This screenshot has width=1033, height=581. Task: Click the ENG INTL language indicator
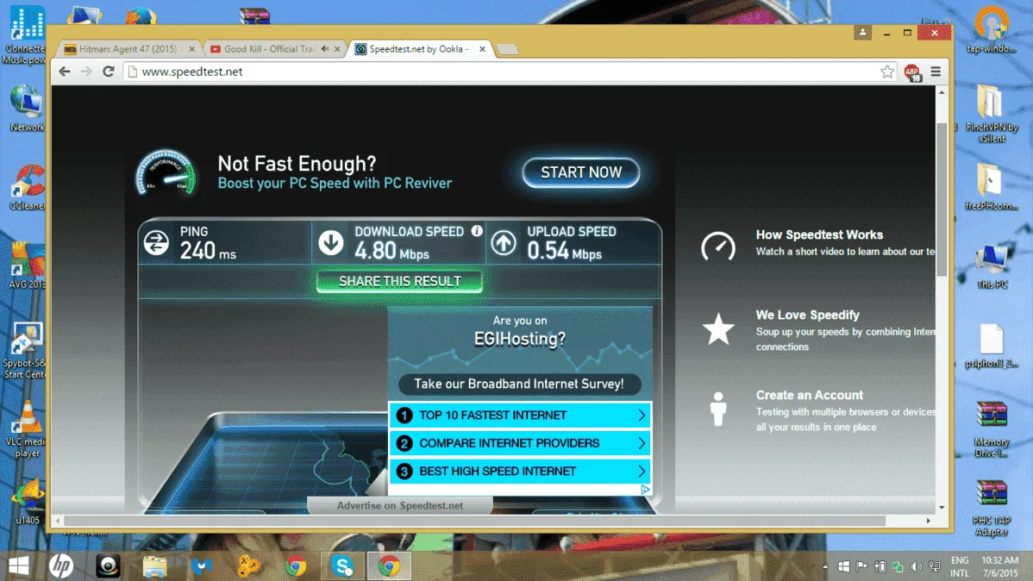pyautogui.click(x=960, y=566)
